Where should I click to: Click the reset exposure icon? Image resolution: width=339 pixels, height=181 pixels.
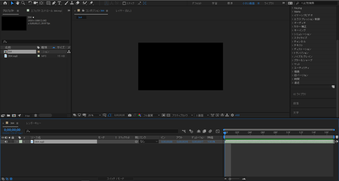pos(232,115)
